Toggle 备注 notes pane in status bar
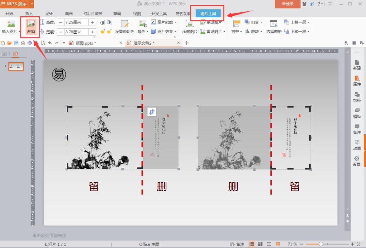Viewport: 366px width, 248px height. click(237, 244)
